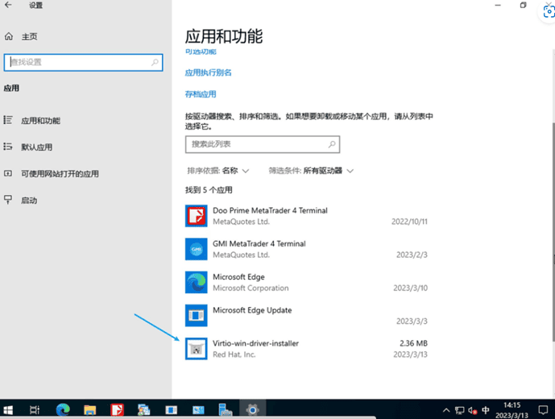Show hidden tray icons chevron
This screenshot has width=555, height=419.
[x=446, y=410]
